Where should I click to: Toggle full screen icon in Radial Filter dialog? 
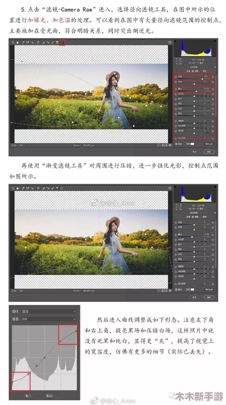[170, 42]
